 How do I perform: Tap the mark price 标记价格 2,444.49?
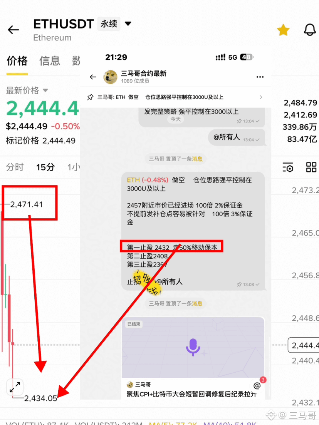pos(41,141)
